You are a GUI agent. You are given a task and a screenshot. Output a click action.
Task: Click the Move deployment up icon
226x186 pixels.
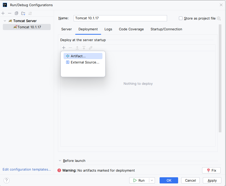(x=77, y=48)
